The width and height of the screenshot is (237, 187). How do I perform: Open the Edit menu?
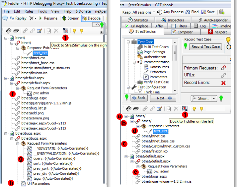(x=17, y=11)
